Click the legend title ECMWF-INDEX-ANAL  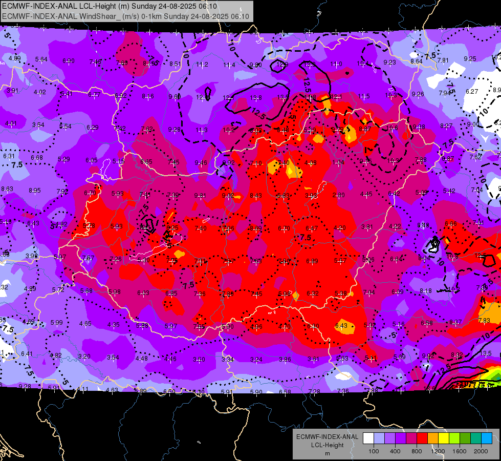point(327,437)
